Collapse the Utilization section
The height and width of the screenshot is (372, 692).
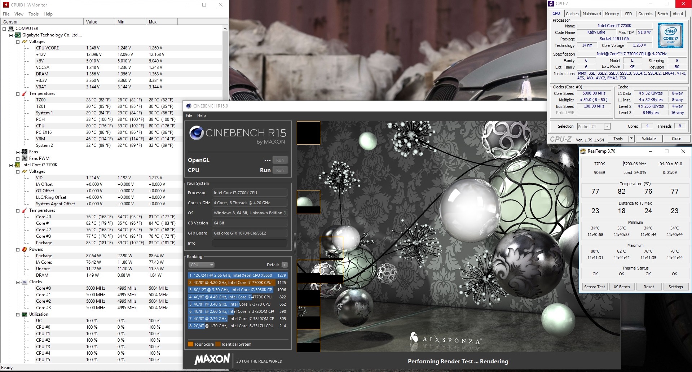click(18, 314)
